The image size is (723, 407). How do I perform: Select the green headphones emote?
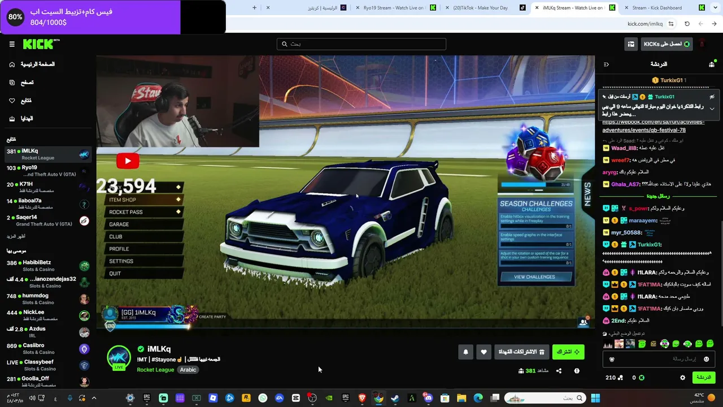pyautogui.click(x=665, y=344)
